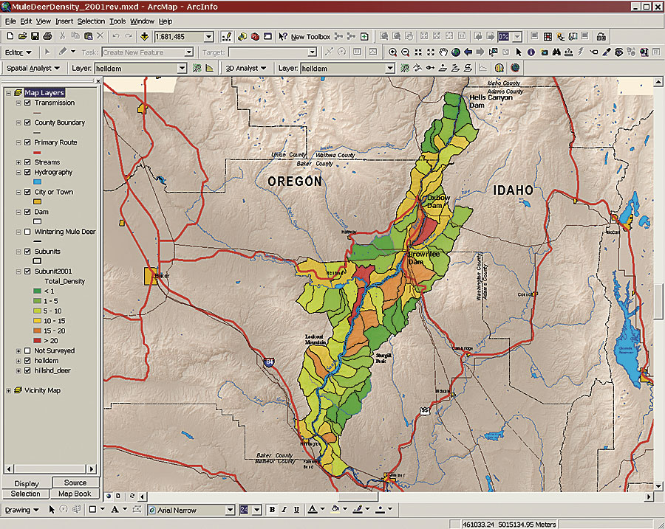Turn on the Not Surveyed layer
The width and height of the screenshot is (665, 529).
[x=27, y=350]
